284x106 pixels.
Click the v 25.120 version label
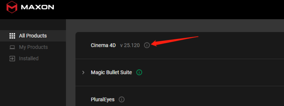pyautogui.click(x=130, y=45)
